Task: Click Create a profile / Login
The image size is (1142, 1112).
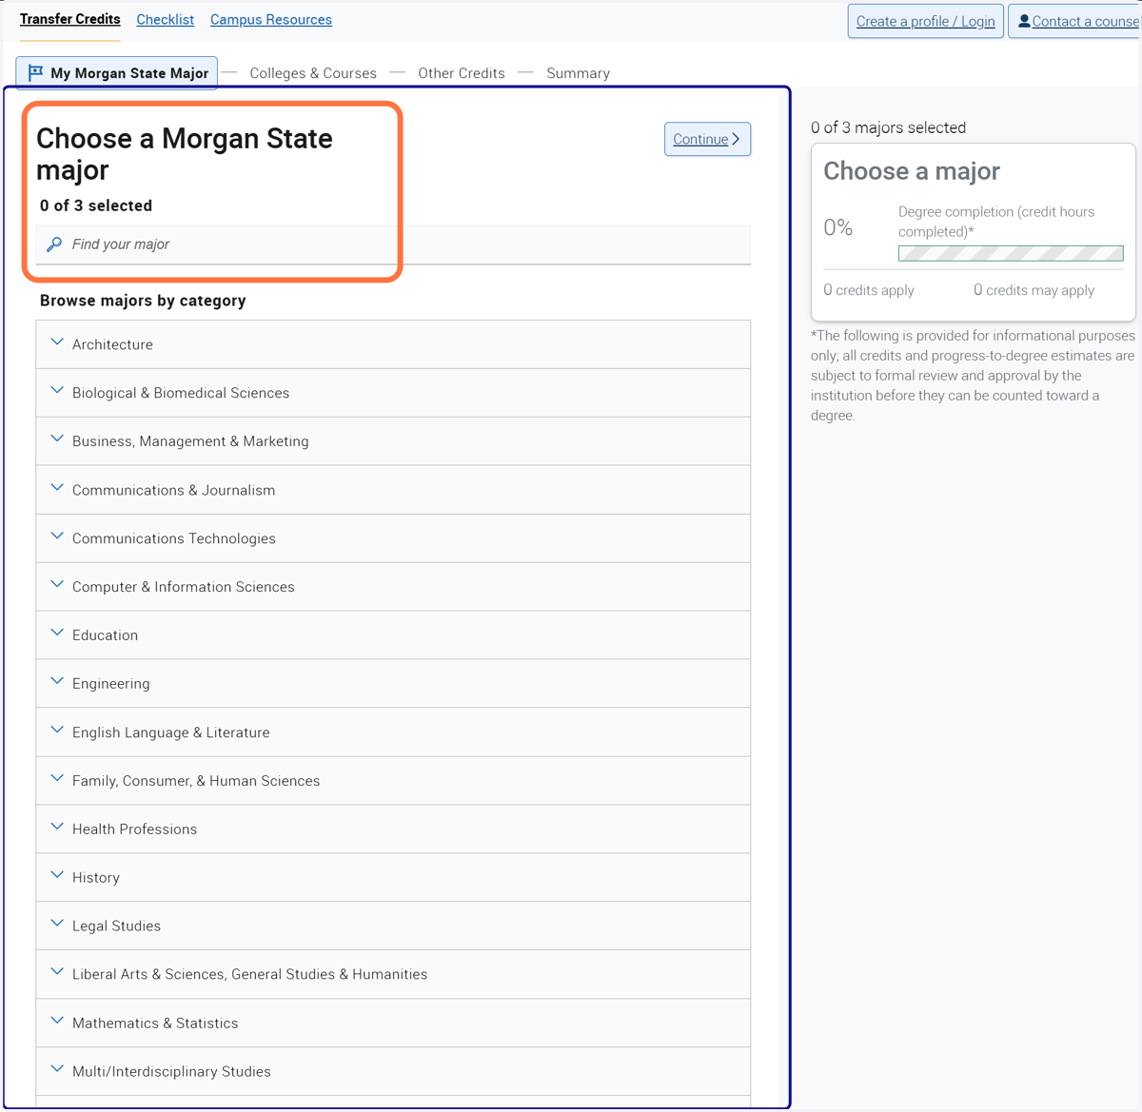Action: [926, 21]
